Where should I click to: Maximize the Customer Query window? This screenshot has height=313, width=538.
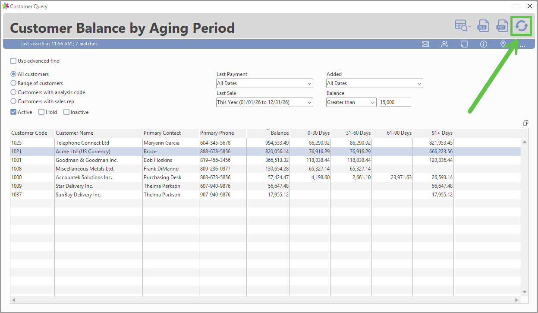[516, 6]
